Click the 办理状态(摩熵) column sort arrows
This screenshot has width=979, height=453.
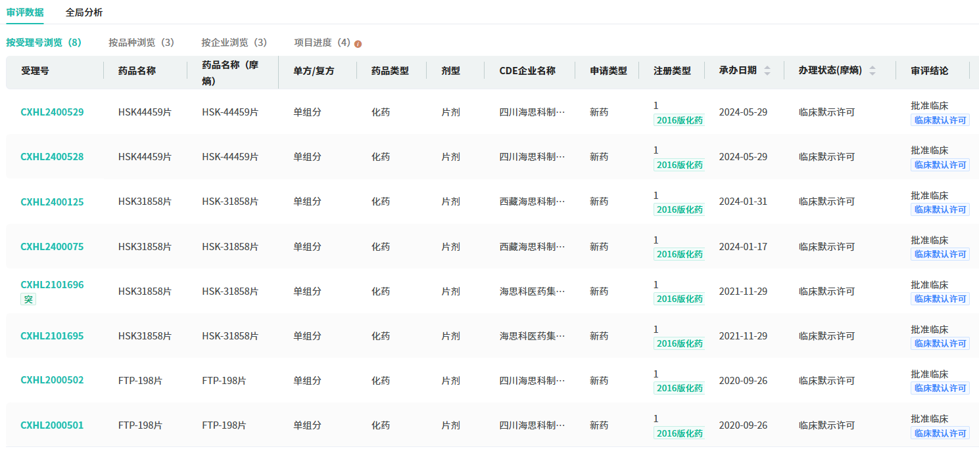pyautogui.click(x=872, y=71)
